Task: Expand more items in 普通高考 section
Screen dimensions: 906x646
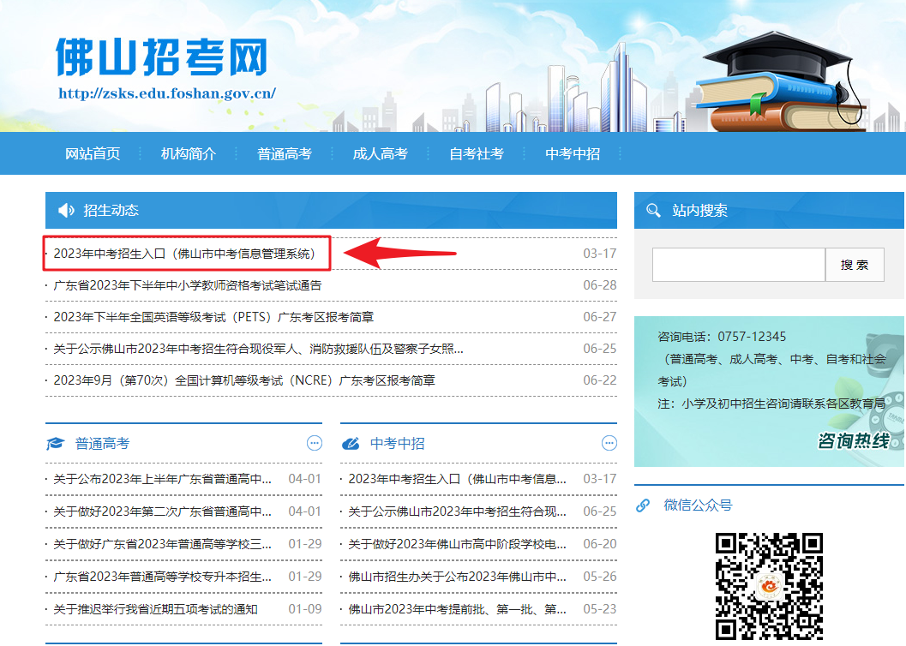Action: pos(315,443)
